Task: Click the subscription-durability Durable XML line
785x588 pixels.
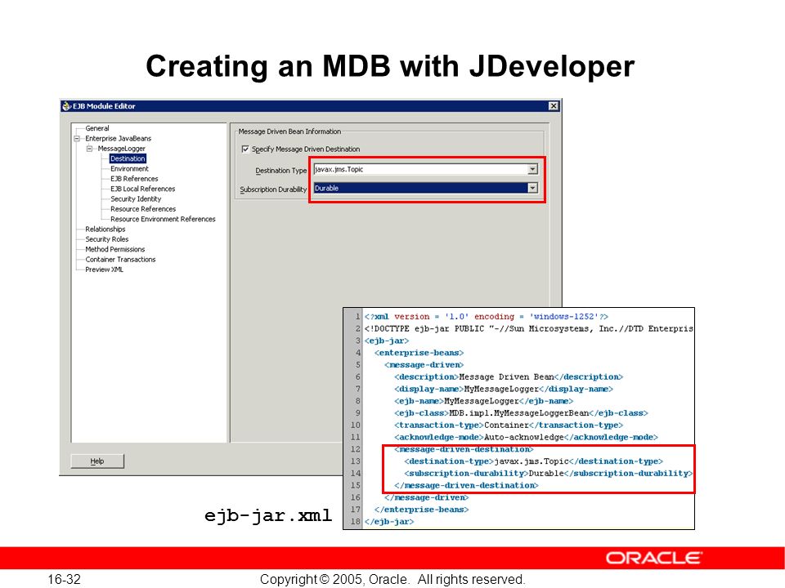Action: (549, 473)
